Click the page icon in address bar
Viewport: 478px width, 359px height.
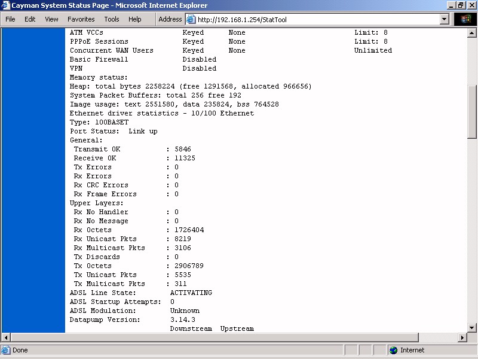(191, 20)
